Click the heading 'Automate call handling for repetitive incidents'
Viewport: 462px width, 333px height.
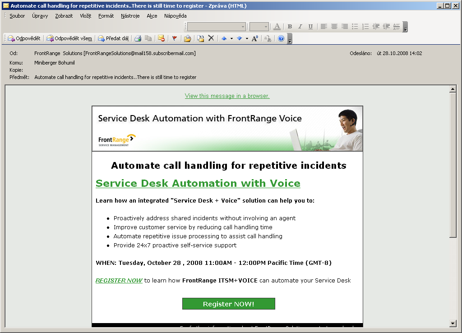pos(229,166)
